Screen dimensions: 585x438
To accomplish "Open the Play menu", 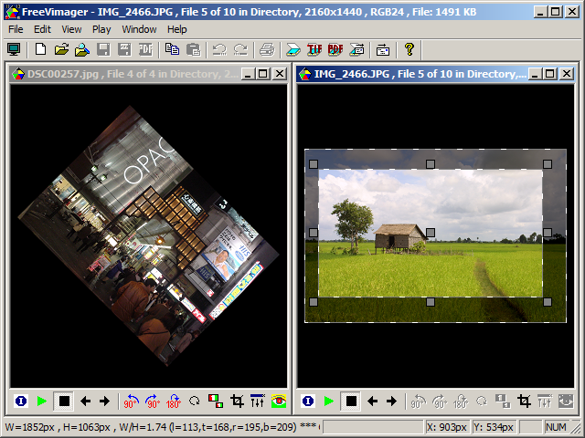I will 101,29.
